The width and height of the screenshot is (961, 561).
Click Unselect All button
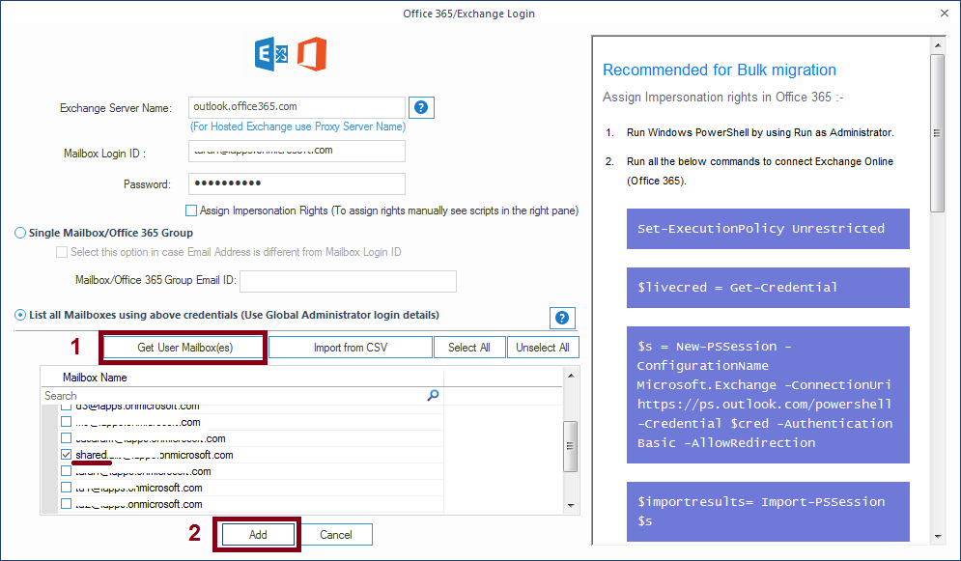click(x=543, y=348)
